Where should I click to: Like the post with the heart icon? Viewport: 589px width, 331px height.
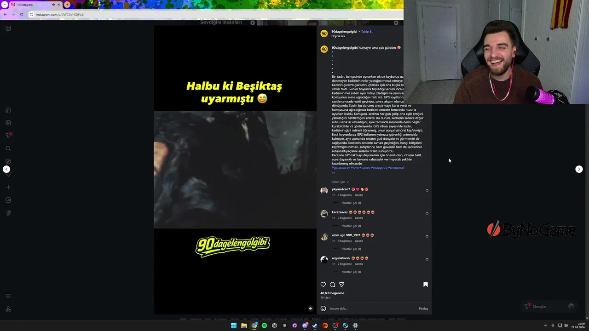tap(323, 285)
